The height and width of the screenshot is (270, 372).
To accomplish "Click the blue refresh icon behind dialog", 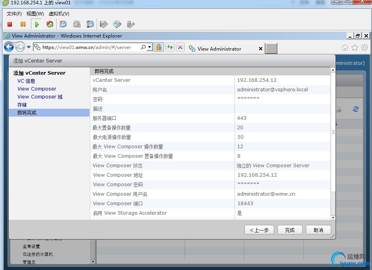I will tap(355, 109).
